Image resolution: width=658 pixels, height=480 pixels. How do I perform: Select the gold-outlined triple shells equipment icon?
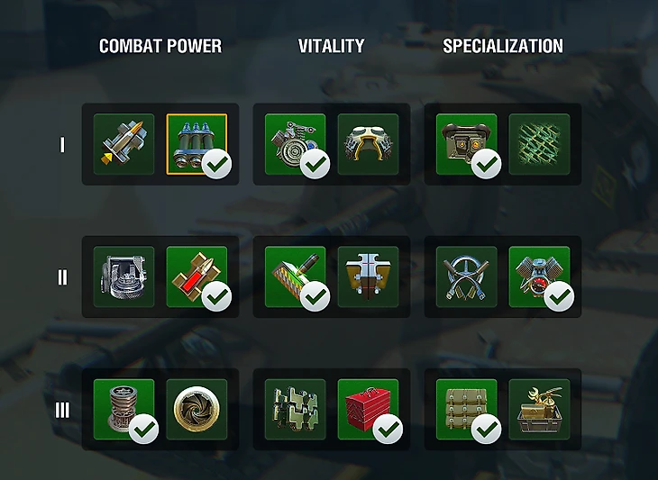point(196,144)
